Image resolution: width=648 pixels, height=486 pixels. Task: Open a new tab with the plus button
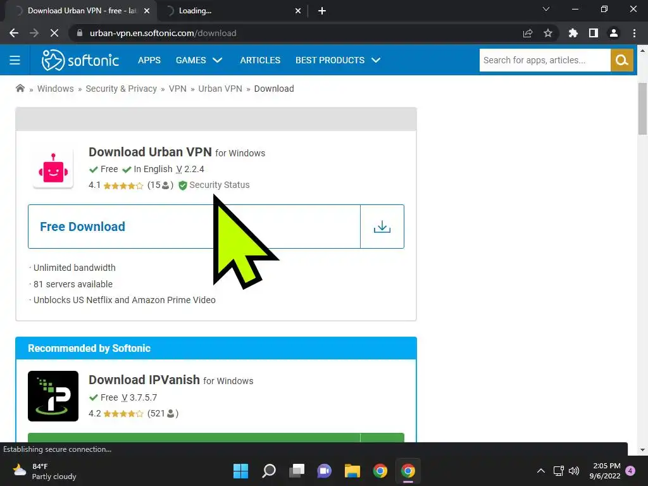322,11
